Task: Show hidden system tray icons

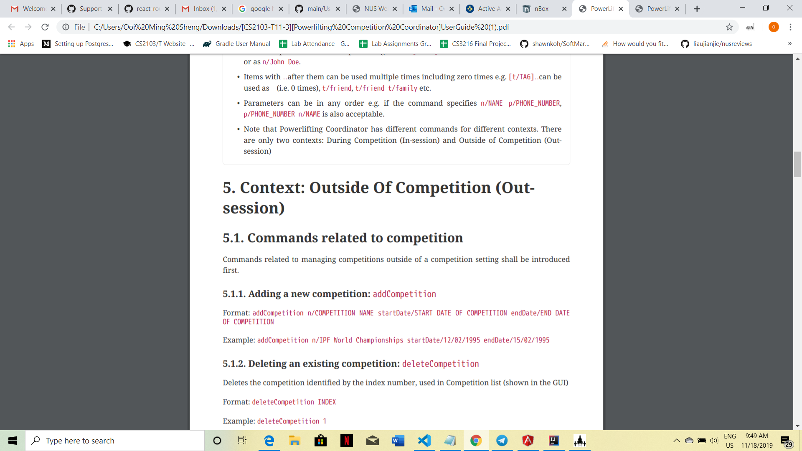Action: pyautogui.click(x=676, y=441)
